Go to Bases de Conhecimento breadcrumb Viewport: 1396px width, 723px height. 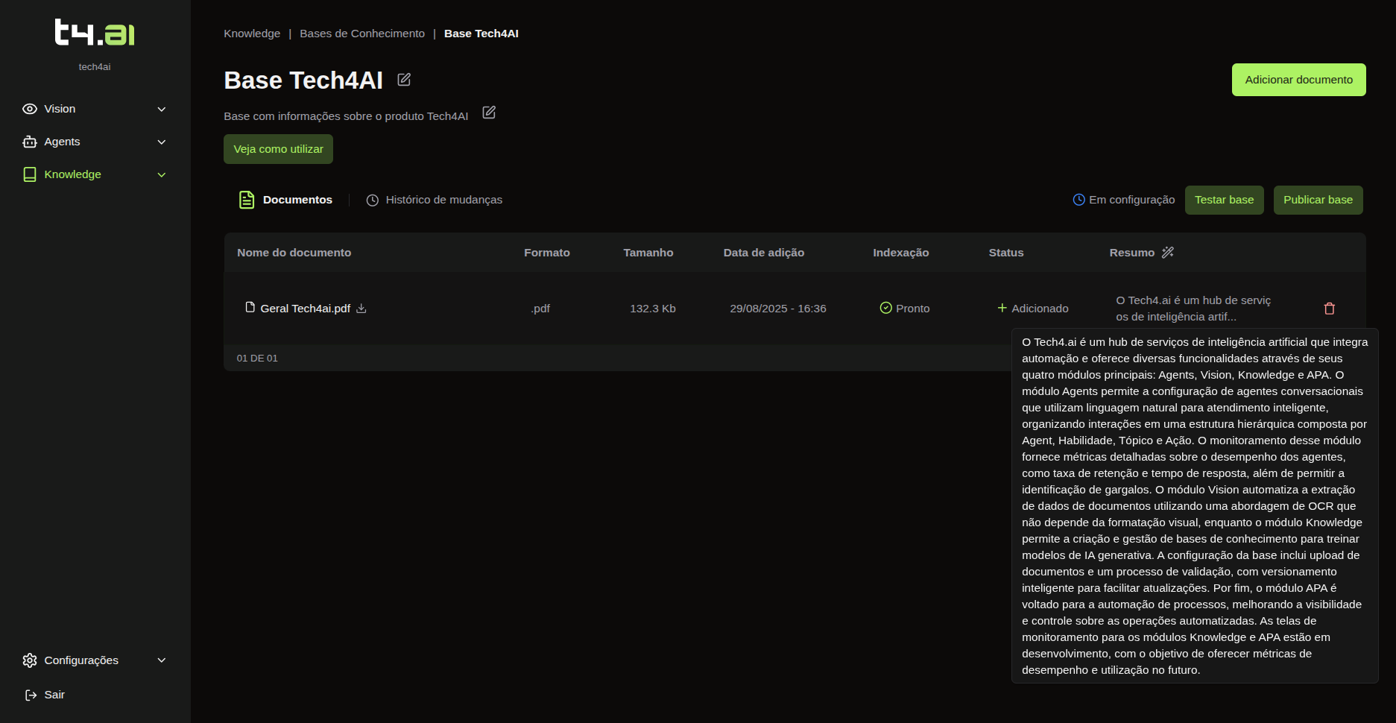click(x=362, y=34)
